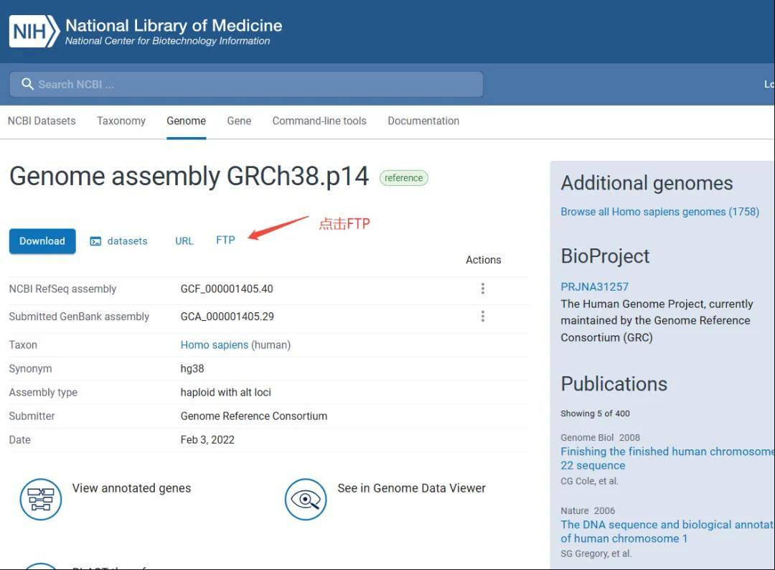Click the URL link
This screenshot has height=570, width=775.
[x=184, y=241]
